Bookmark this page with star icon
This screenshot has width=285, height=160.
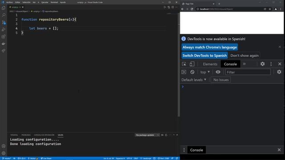(x=270, y=9)
